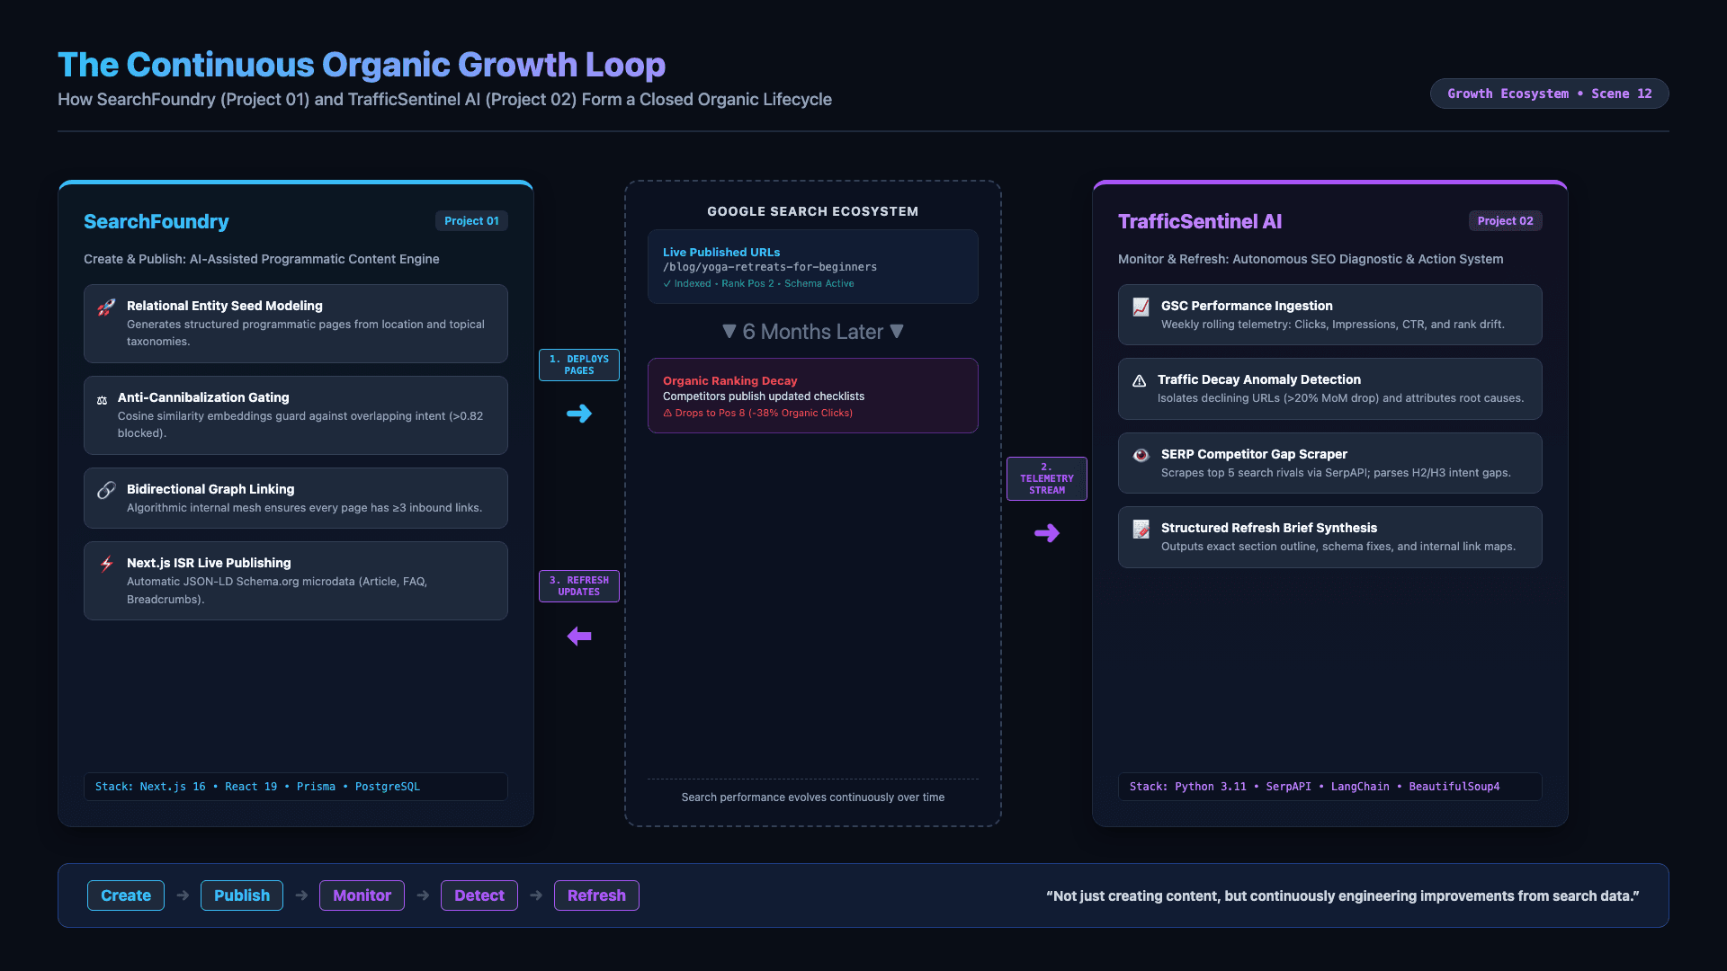The width and height of the screenshot is (1727, 971).
Task: Click Search performance evolves continuously caption
Action: (813, 797)
